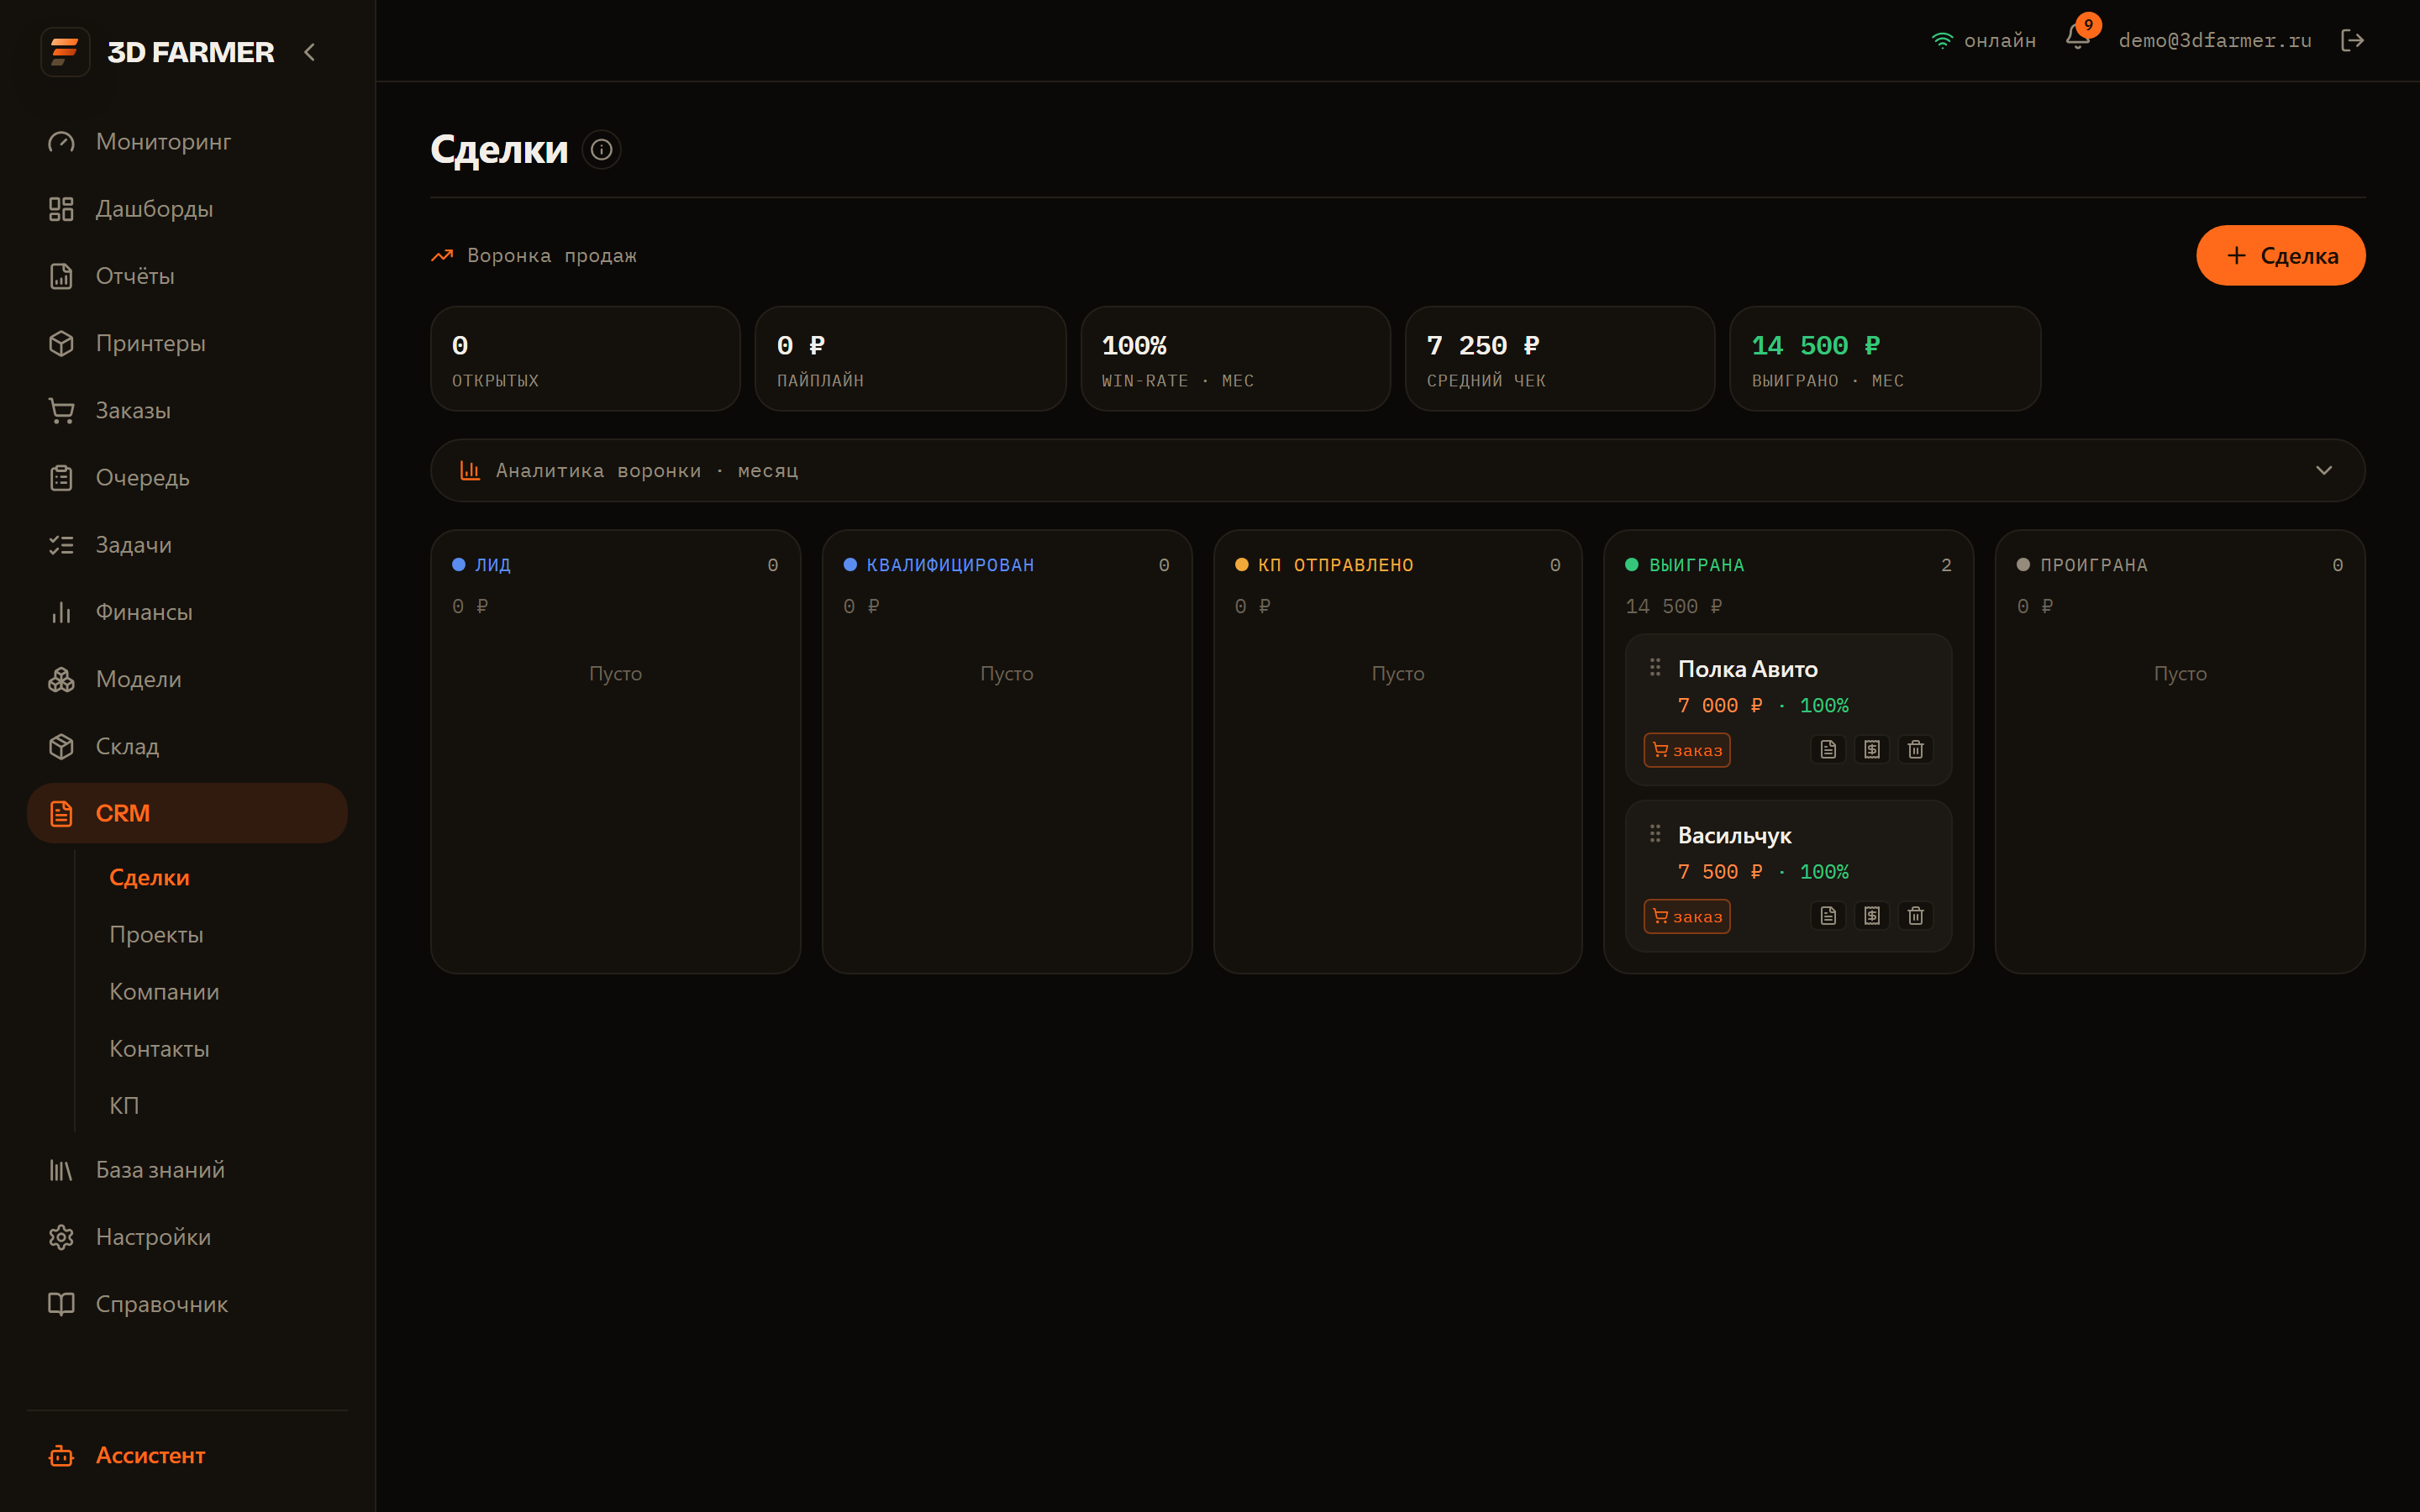Open info icon next to Сделки title
Screen dimensions: 2420x1512
601,150
